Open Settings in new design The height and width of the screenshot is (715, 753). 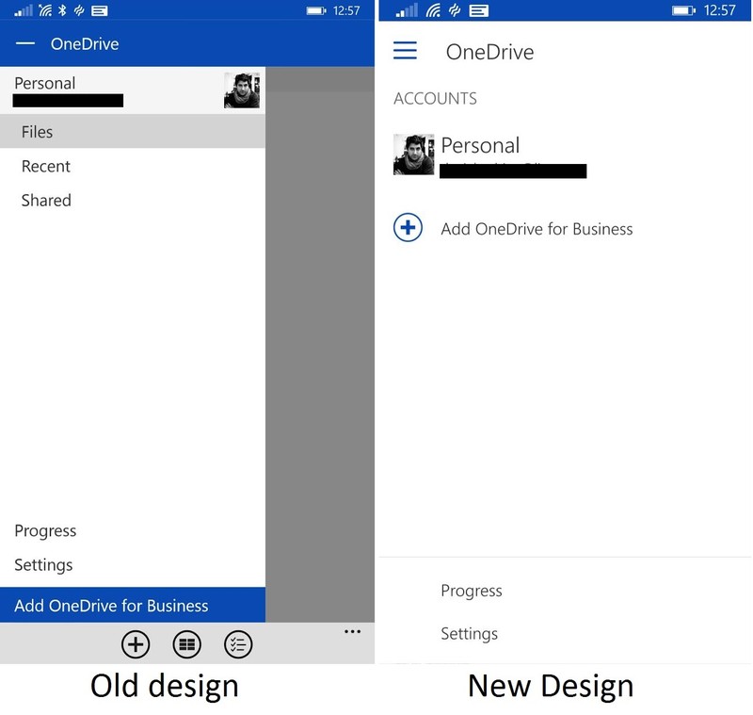click(469, 634)
